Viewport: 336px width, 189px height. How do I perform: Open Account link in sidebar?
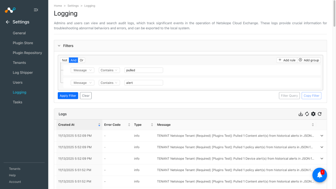click(15, 182)
